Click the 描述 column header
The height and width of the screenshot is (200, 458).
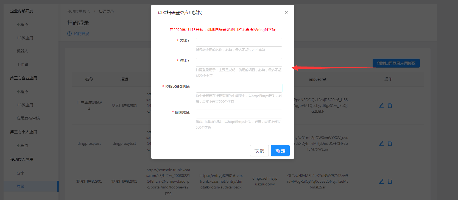coord(124,79)
